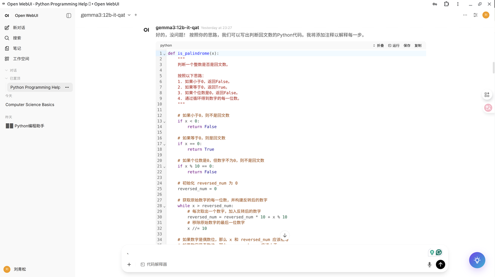495x277 pixels.
Task: Open the user avatar menu at top right
Action: point(486,15)
